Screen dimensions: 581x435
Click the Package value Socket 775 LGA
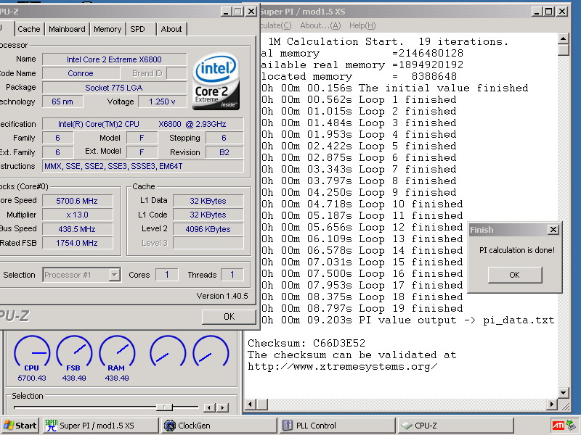(x=114, y=88)
